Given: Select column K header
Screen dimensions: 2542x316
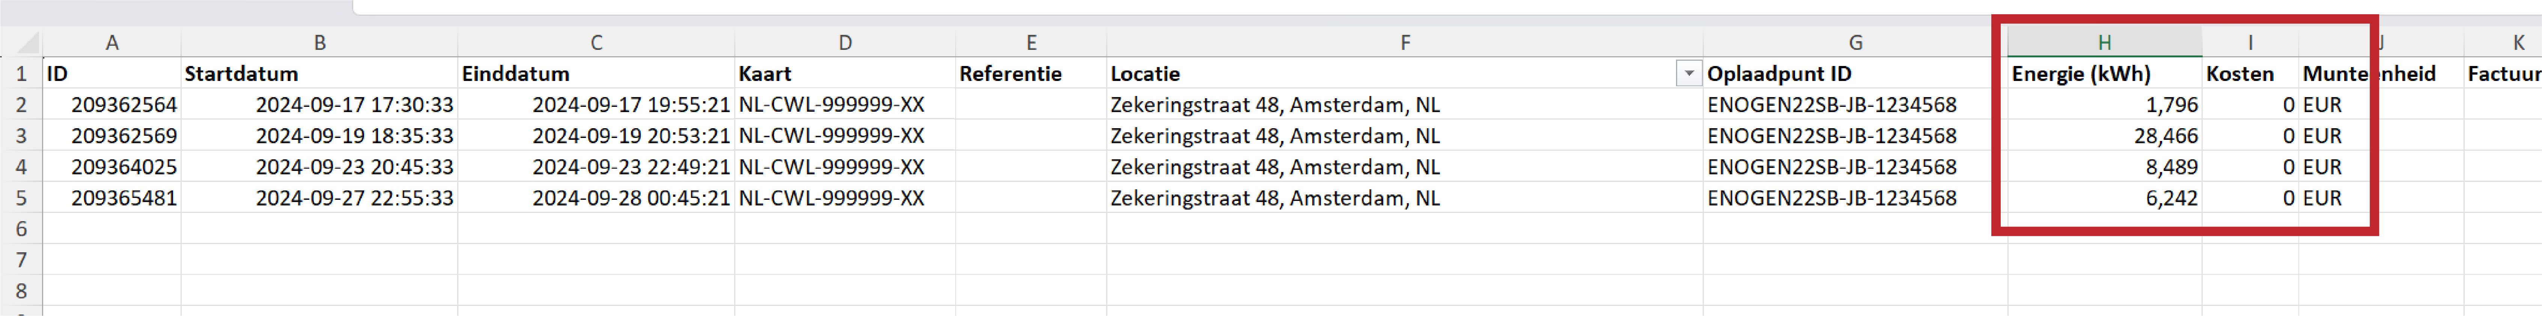Looking at the screenshot, I should coord(2516,42).
